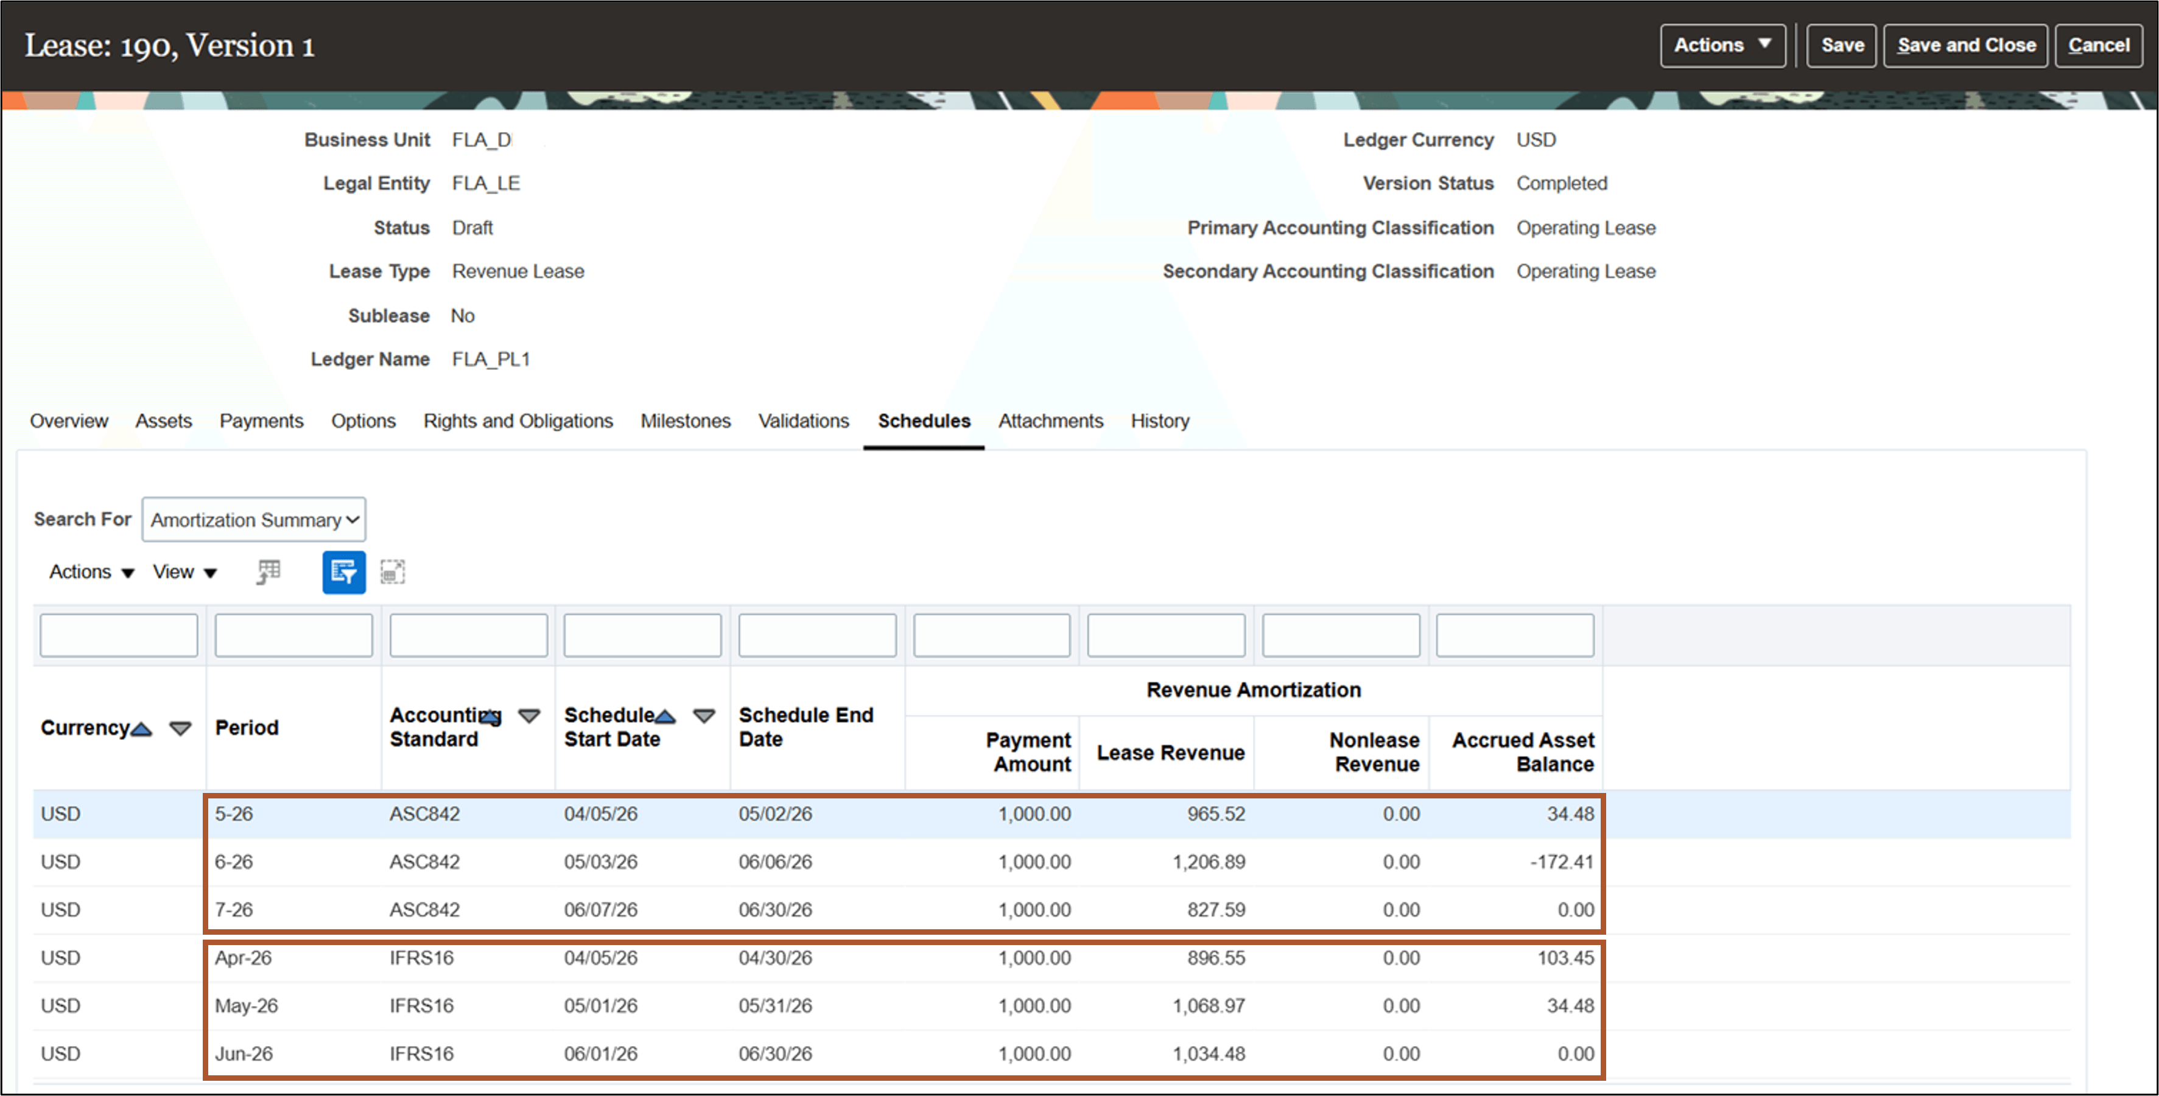Click Lease Revenue value 896.55
Viewport: 2159px width, 1096px height.
tap(1215, 958)
